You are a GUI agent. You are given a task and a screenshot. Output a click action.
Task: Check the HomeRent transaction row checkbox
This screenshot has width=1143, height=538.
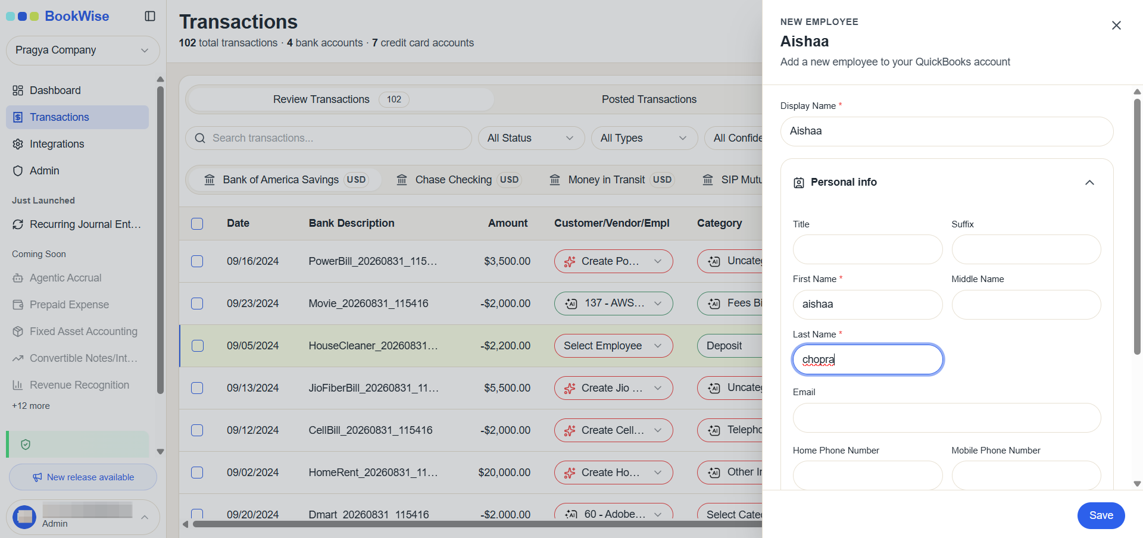pos(197,473)
